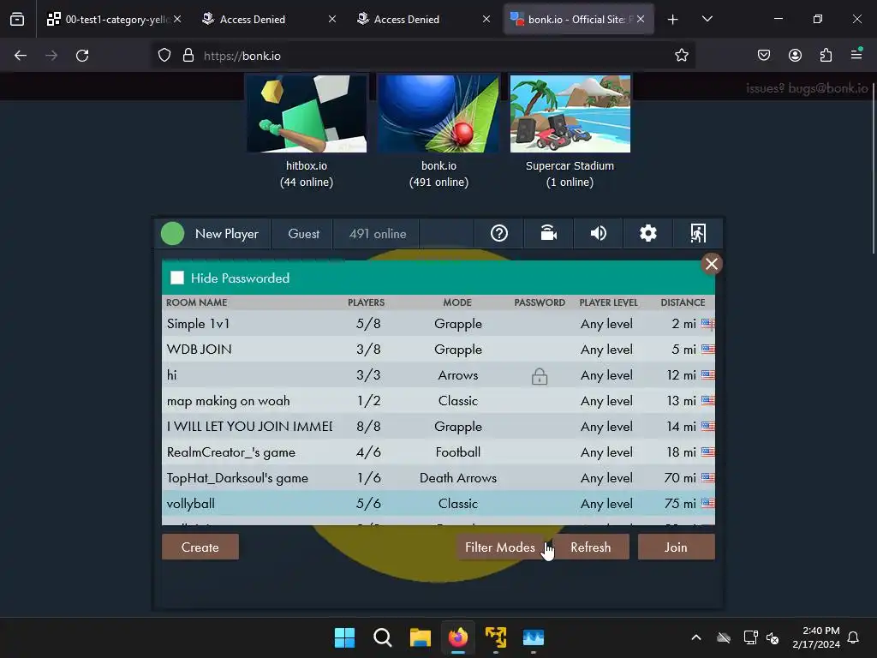Sort by ROOM NAME column header
Image resolution: width=877 pixels, height=658 pixels.
[x=196, y=302]
